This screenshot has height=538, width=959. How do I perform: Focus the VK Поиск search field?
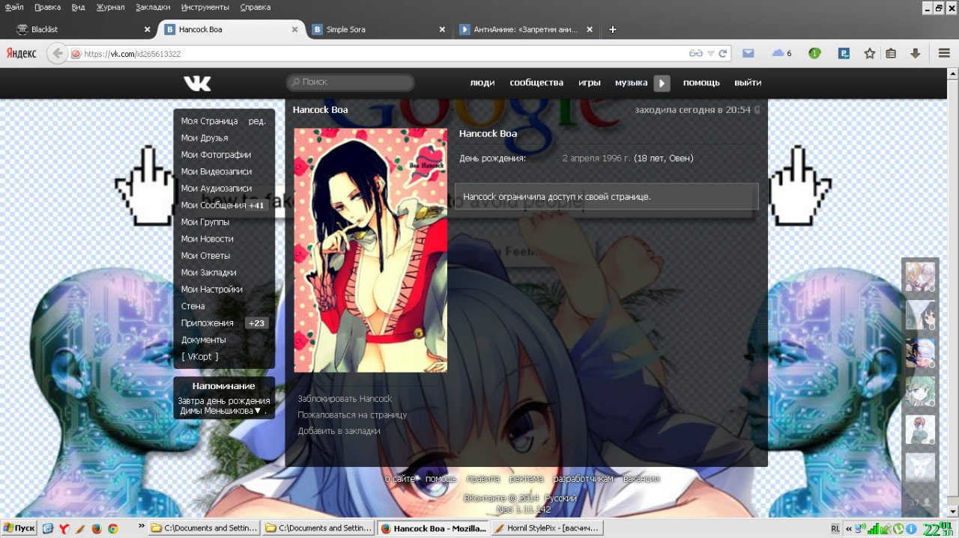tap(350, 82)
